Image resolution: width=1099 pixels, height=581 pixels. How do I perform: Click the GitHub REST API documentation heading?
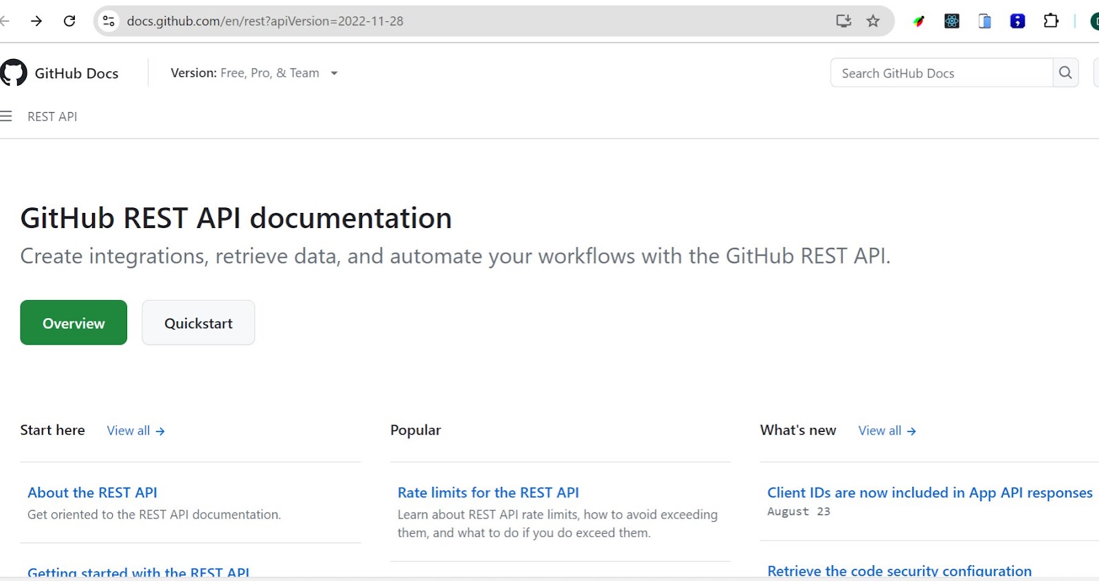click(236, 218)
